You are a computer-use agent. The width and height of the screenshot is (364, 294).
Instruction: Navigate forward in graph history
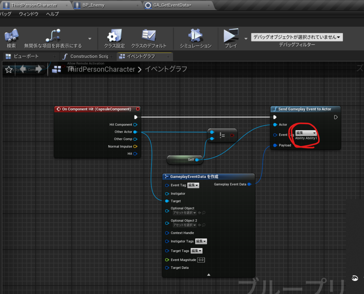pos(39,70)
